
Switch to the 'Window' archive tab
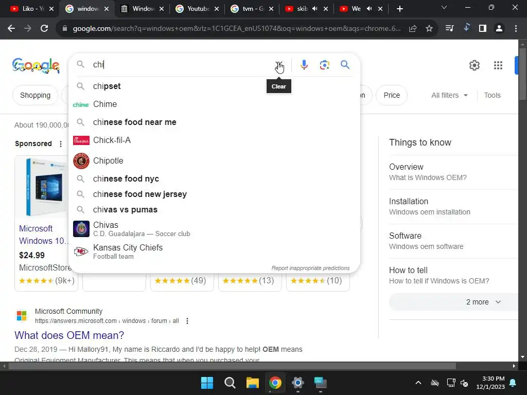142,9
